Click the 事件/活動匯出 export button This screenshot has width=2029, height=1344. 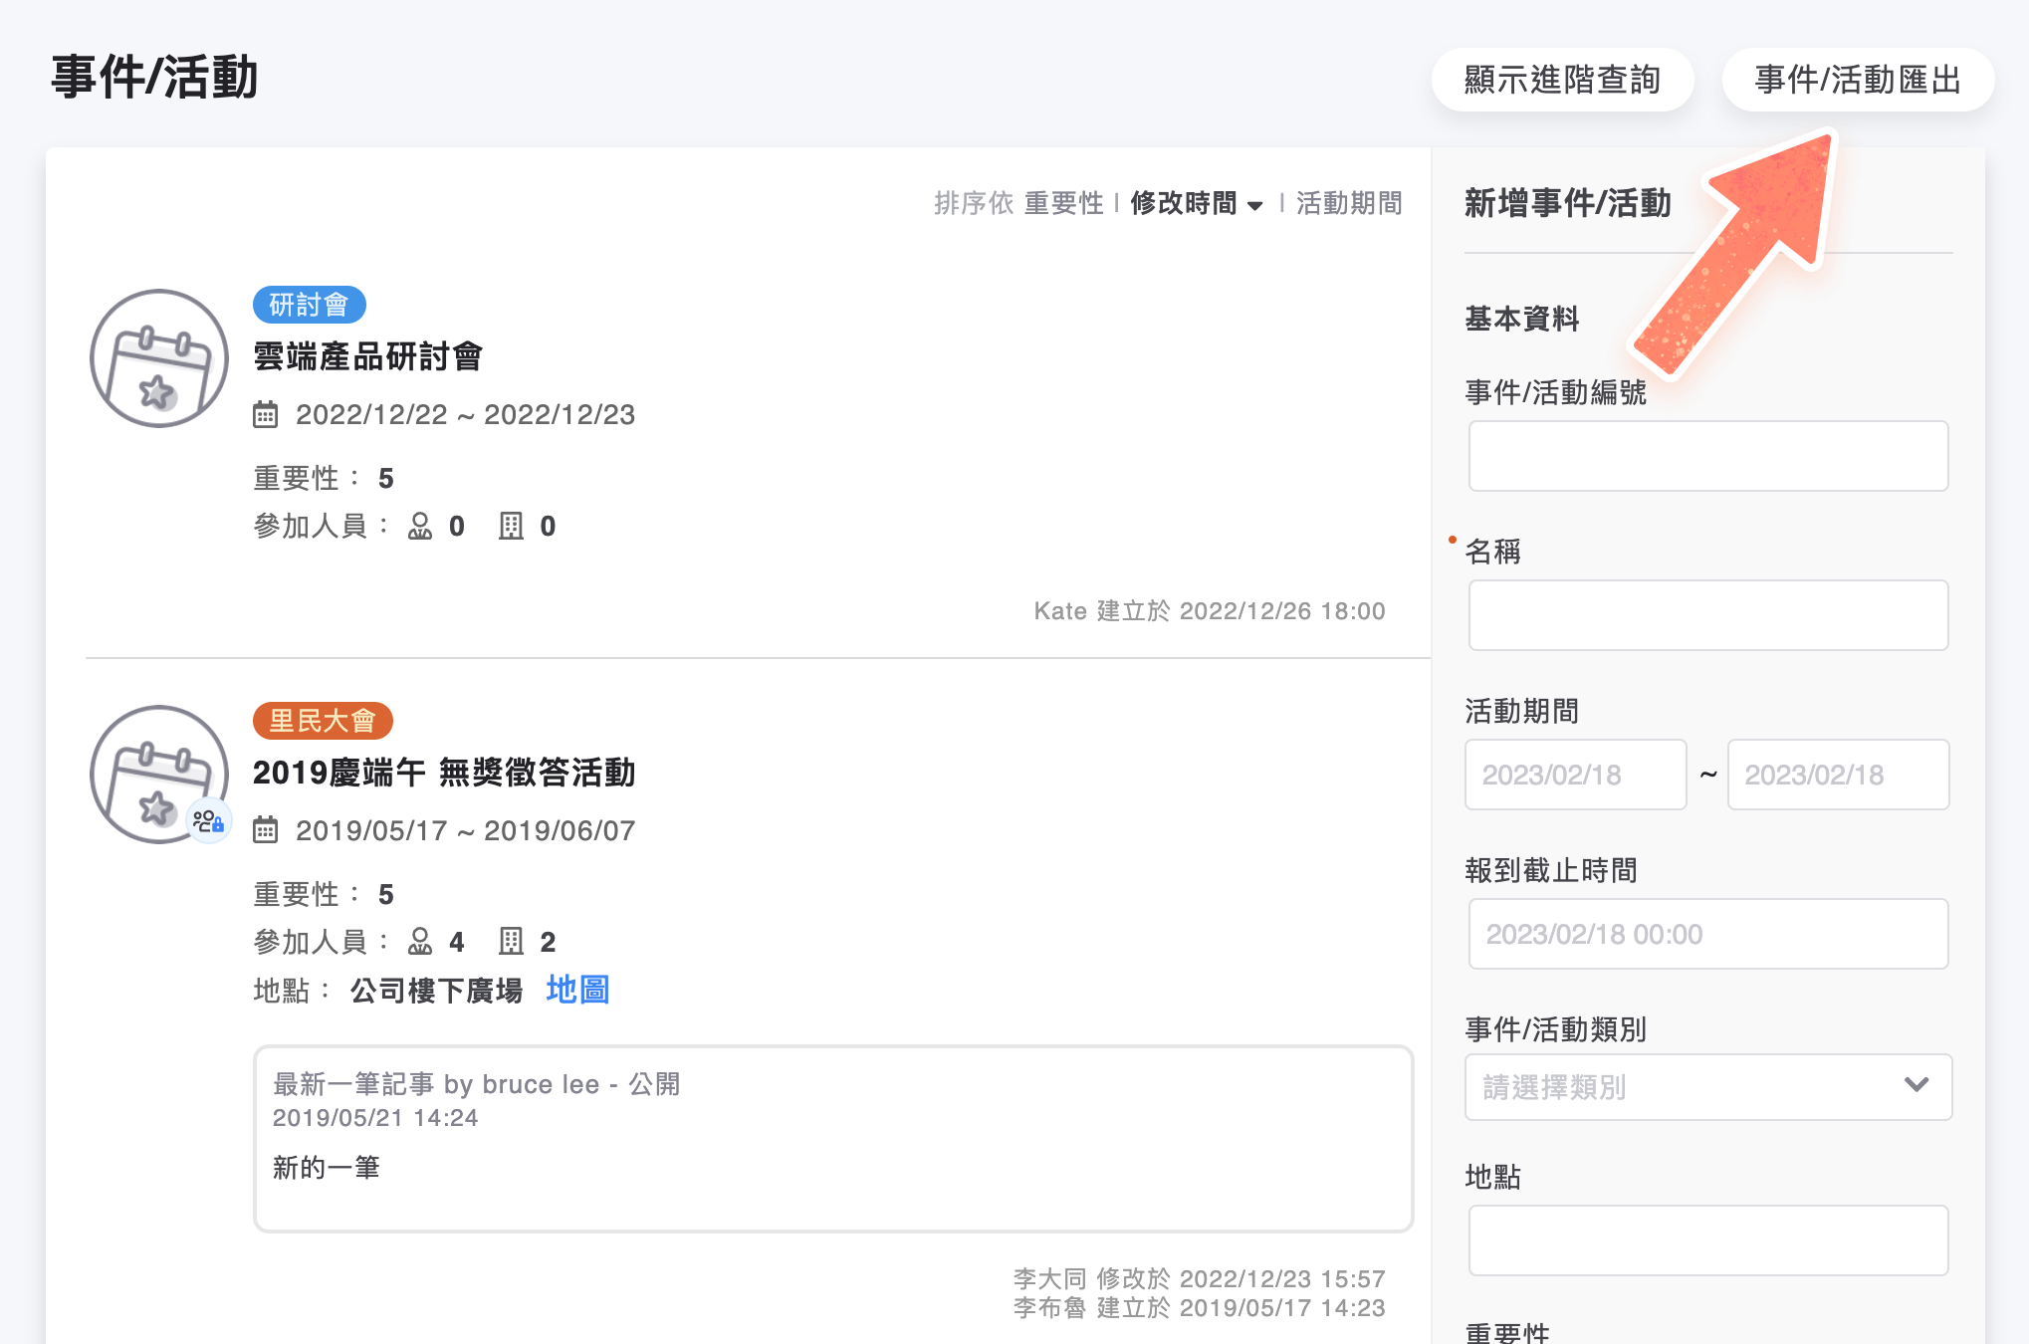(x=1857, y=80)
